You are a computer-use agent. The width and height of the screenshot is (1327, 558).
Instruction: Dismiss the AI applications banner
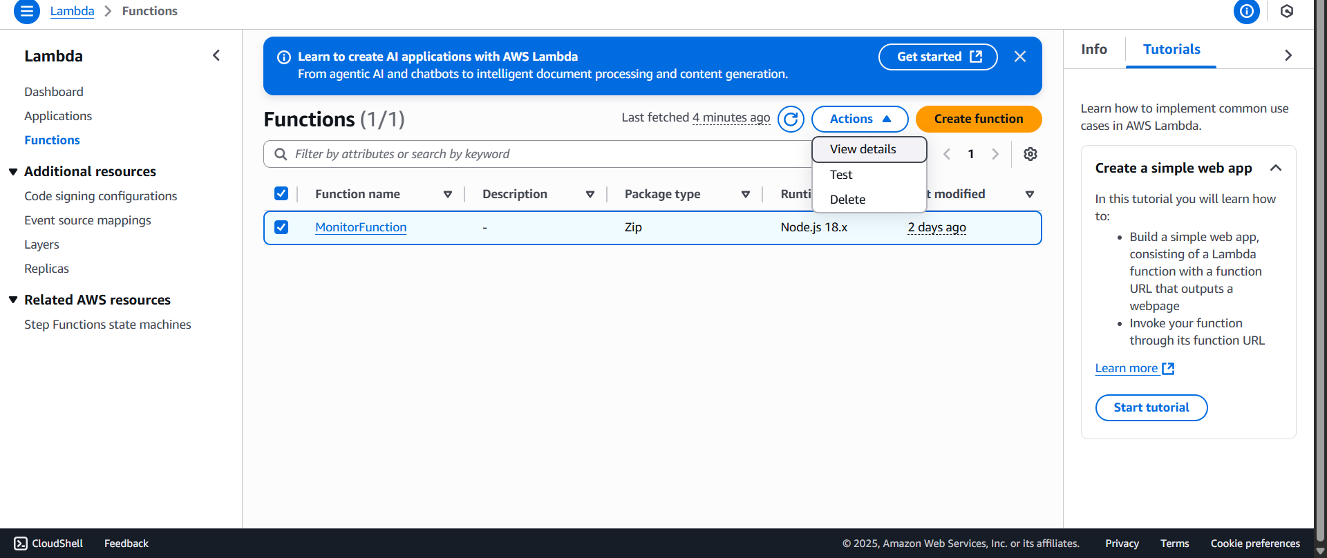tap(1019, 57)
